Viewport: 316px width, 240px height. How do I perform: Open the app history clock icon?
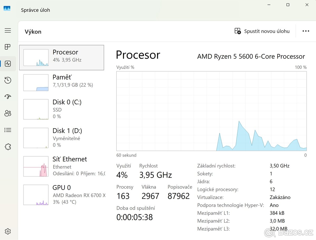(x=8, y=80)
